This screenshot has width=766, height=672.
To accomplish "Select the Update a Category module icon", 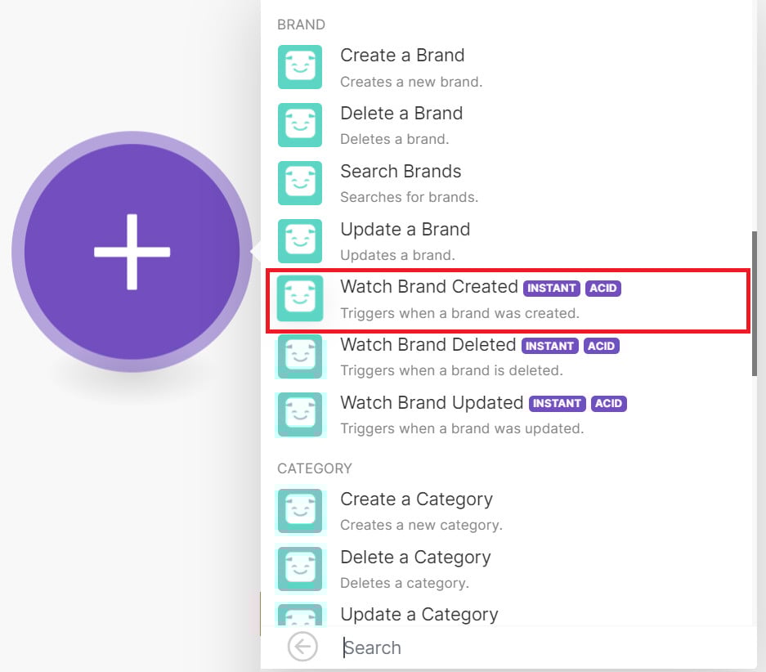I will point(300,616).
